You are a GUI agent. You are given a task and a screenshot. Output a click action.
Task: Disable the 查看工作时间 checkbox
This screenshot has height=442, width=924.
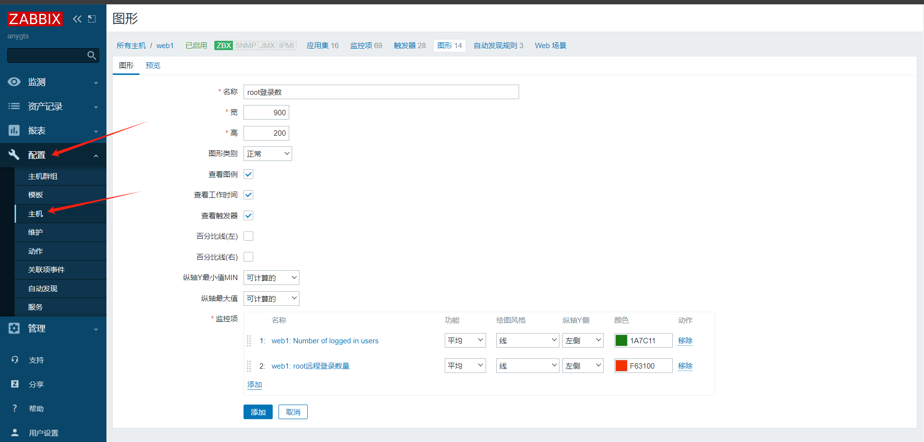click(248, 195)
